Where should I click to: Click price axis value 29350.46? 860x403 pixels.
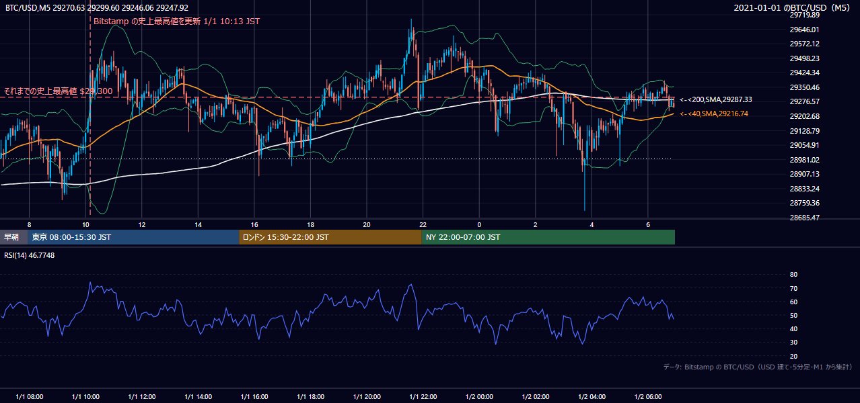click(805, 87)
